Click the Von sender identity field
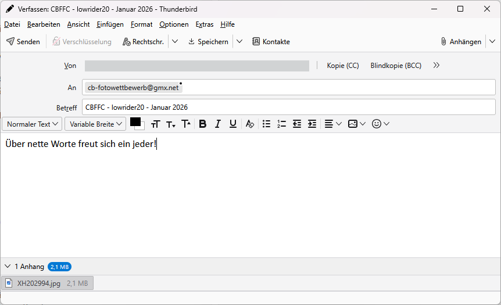 tap(197, 66)
